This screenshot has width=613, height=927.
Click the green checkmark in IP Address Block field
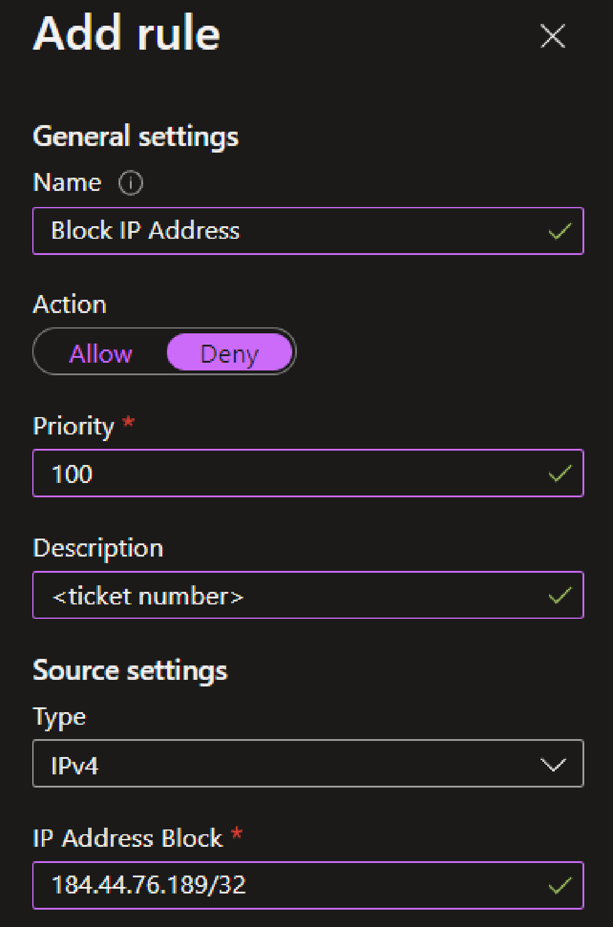pyautogui.click(x=560, y=886)
